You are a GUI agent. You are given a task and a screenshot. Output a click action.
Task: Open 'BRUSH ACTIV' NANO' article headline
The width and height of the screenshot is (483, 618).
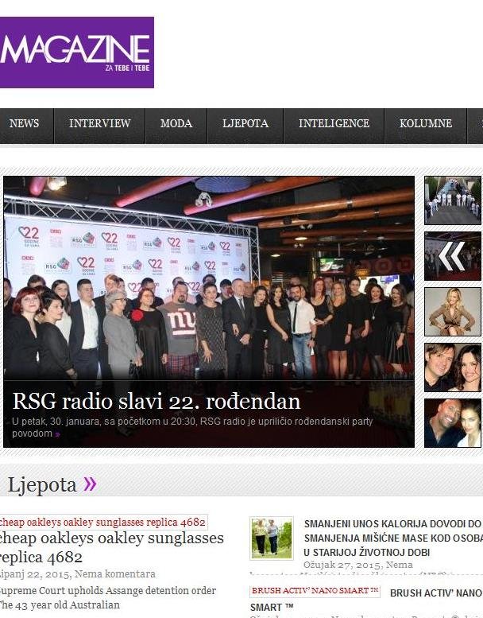pyautogui.click(x=436, y=593)
